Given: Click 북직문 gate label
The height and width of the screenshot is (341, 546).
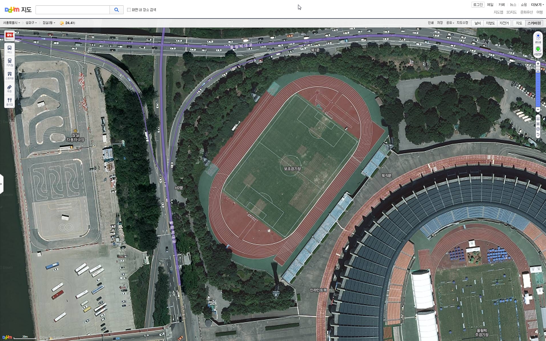Looking at the screenshot, I should 386,176.
